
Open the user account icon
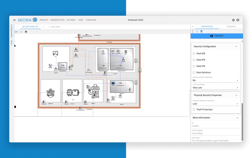pyautogui.click(x=238, y=20)
